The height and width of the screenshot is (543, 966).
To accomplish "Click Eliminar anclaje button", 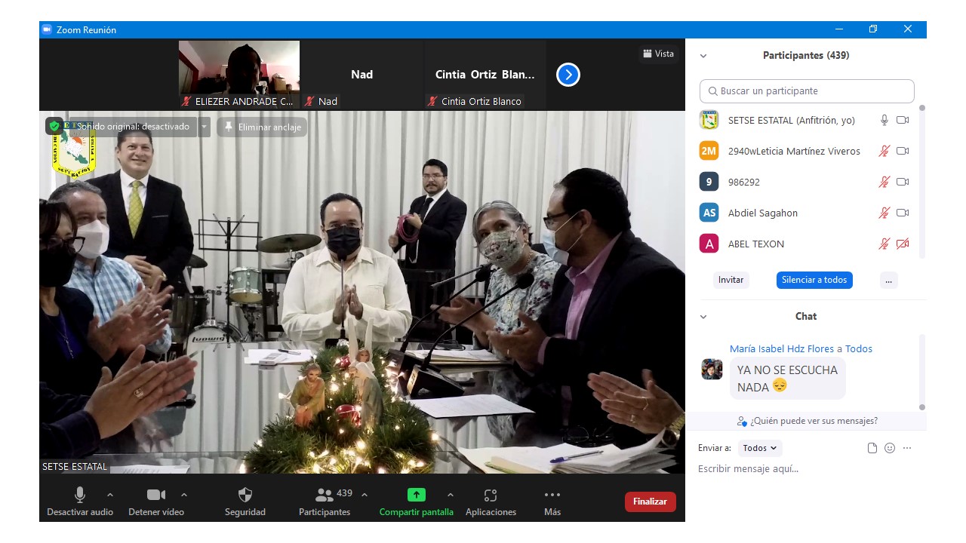I will [x=262, y=127].
